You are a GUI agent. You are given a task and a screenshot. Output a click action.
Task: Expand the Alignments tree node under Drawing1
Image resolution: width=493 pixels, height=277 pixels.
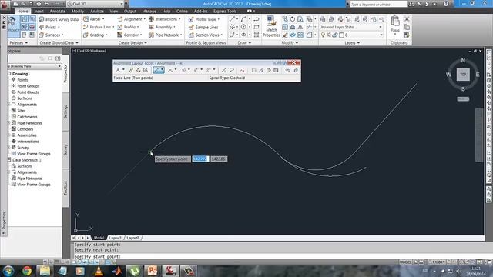pos(8,105)
